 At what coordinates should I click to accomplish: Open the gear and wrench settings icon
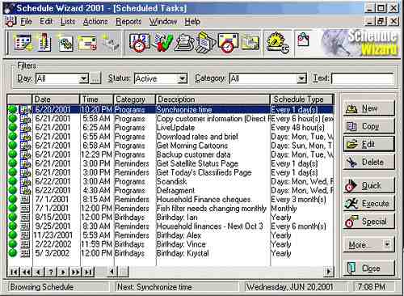pyautogui.click(x=277, y=43)
